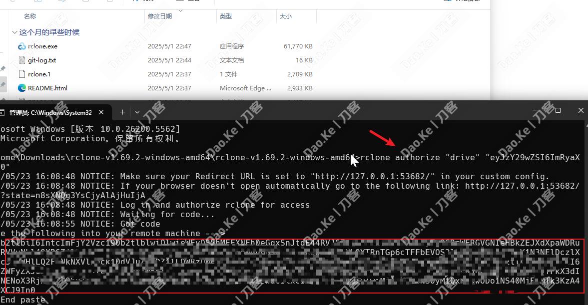The image size is (588, 305).
Task: Sort files by 修改日期 column header
Action: pos(160,16)
